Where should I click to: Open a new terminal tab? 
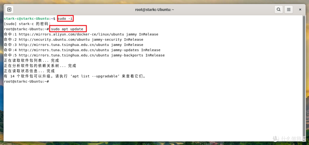(x=9, y=9)
